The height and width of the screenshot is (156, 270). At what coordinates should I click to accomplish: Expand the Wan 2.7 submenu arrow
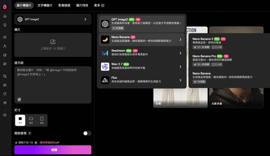point(180,66)
